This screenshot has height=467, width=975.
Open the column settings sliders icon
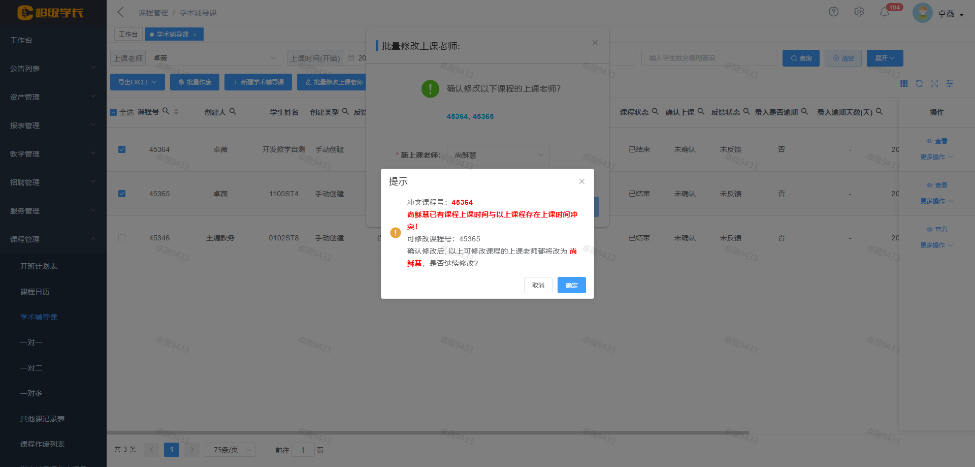[x=950, y=83]
